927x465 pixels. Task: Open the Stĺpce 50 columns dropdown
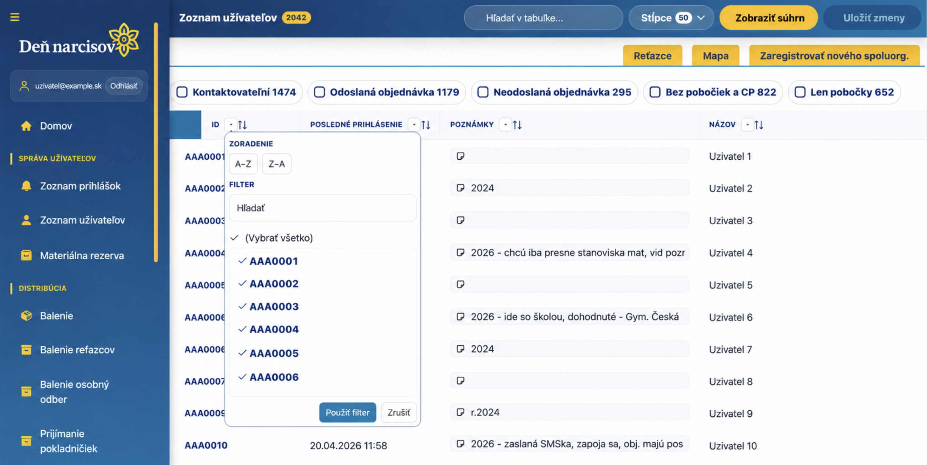[x=671, y=18]
